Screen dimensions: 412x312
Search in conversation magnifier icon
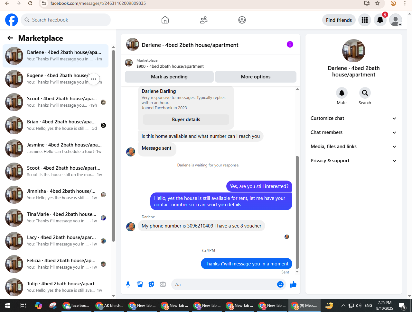pos(365,93)
